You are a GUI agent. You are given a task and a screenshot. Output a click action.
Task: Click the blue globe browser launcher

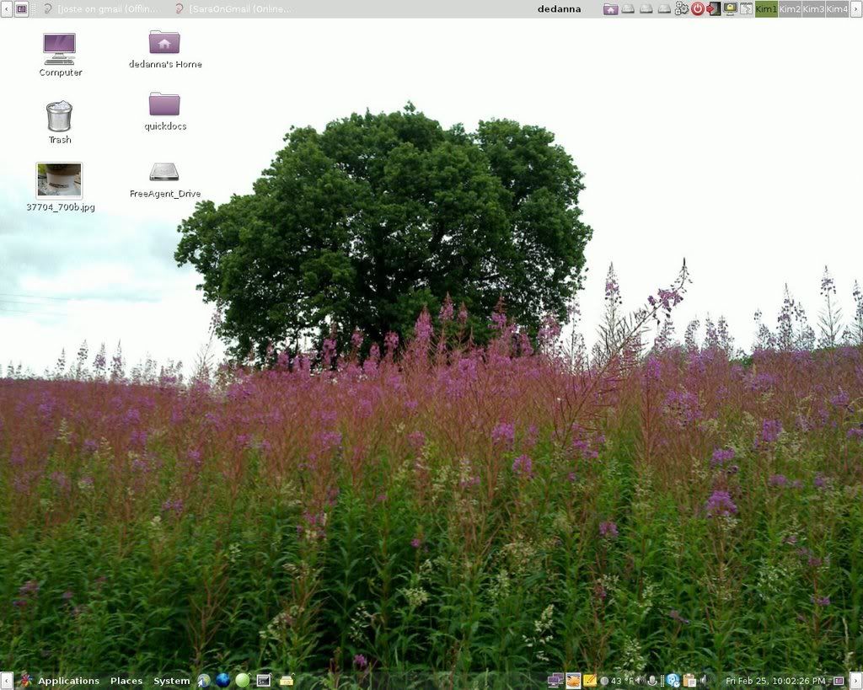click(222, 680)
